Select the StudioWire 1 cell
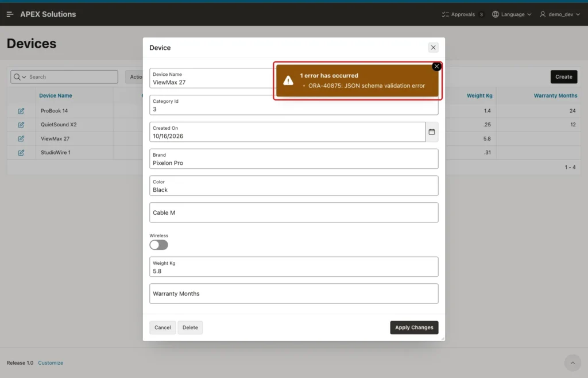This screenshot has height=378, width=588. pyautogui.click(x=56, y=153)
